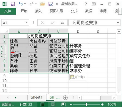
Task: Select row 9 header
Action: [4, 76]
